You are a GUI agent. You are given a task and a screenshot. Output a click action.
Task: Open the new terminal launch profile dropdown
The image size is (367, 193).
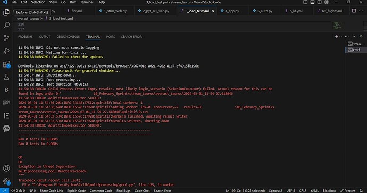tap(340, 37)
